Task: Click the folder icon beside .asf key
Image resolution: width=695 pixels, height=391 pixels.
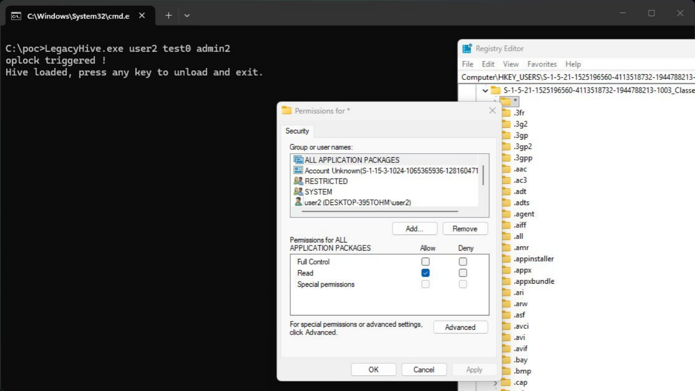Action: click(x=506, y=315)
